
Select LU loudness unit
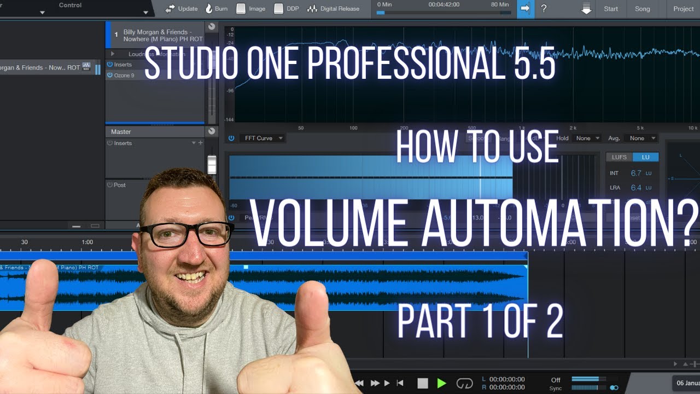click(646, 157)
